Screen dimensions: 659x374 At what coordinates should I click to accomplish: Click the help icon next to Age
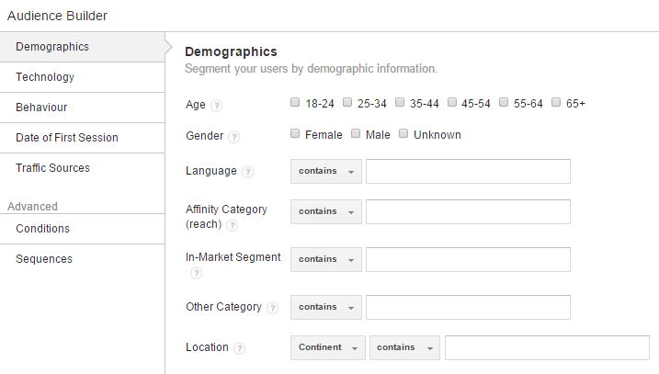pyautogui.click(x=216, y=106)
